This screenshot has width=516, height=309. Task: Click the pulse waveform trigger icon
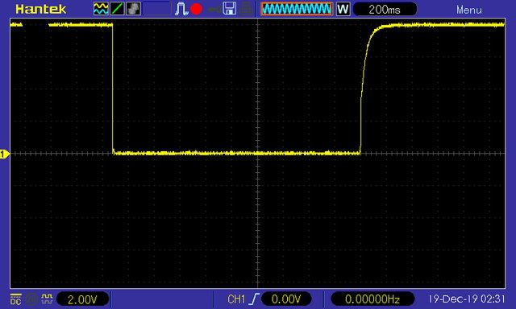point(181,9)
